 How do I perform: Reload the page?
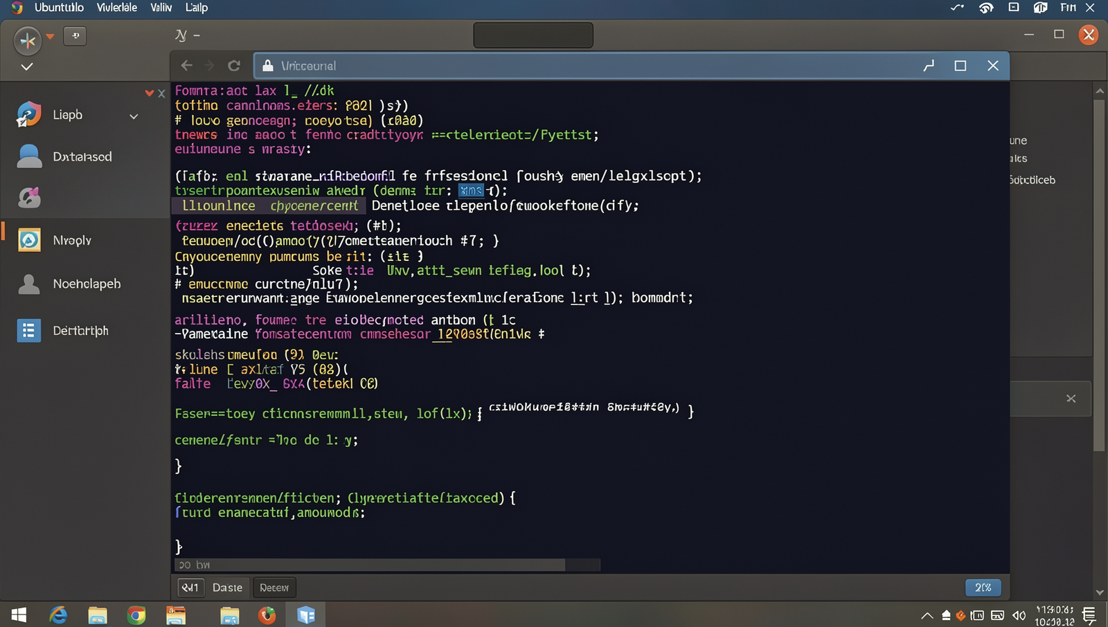click(x=234, y=66)
